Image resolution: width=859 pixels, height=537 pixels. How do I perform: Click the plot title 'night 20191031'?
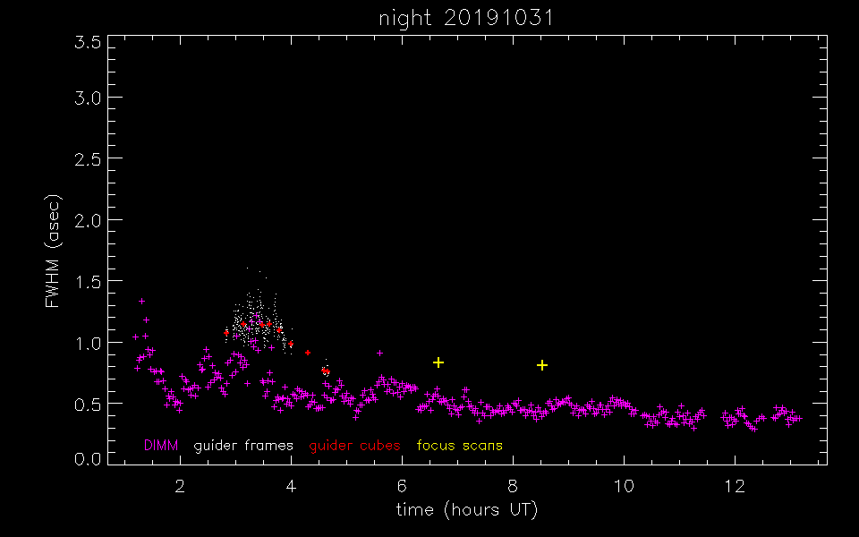[x=466, y=18]
